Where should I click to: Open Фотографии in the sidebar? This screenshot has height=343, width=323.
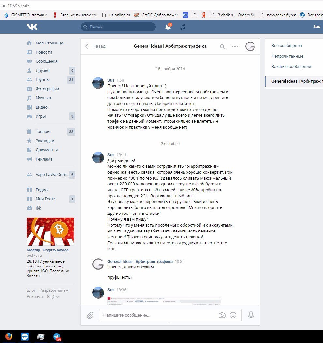pos(47,89)
